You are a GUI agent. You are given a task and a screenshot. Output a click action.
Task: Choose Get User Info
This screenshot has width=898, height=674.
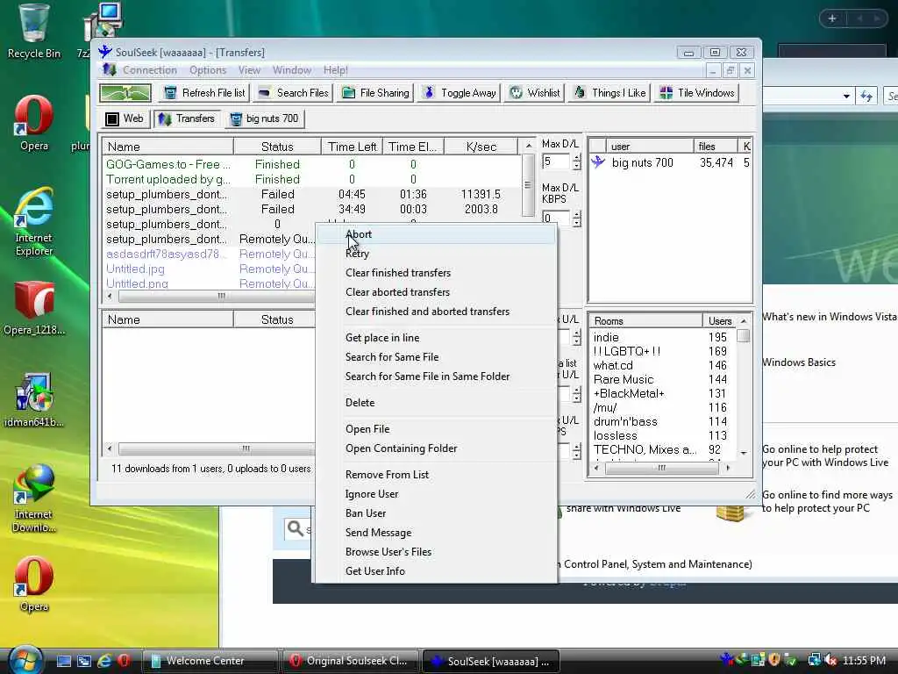click(x=436, y=570)
